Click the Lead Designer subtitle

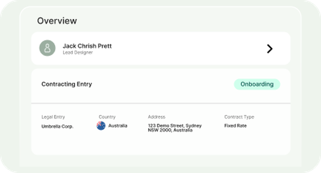tap(78, 53)
